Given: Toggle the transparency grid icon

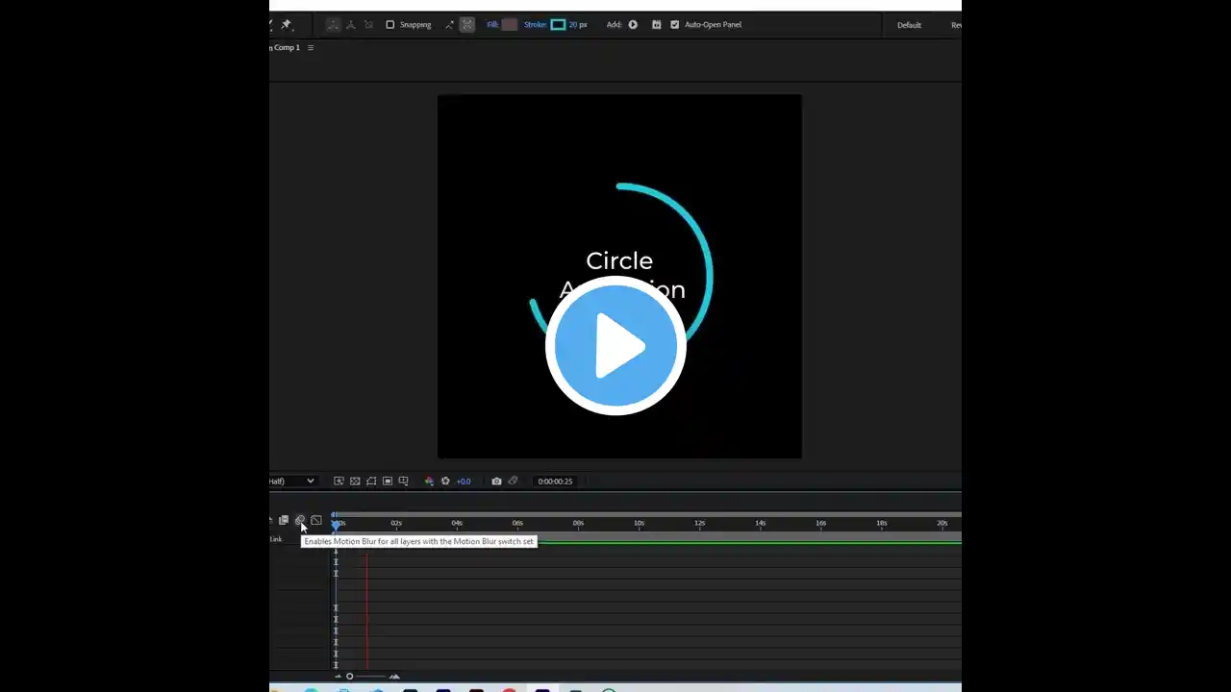Looking at the screenshot, I should coord(355,482).
